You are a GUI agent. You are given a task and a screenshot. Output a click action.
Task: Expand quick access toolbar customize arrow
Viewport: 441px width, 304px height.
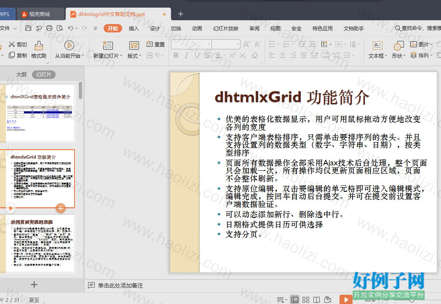click(x=95, y=28)
